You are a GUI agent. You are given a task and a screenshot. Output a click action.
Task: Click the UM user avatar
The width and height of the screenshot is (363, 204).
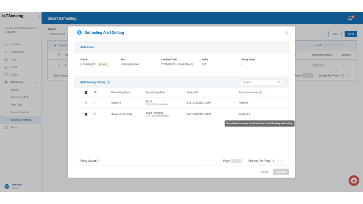[6, 186]
